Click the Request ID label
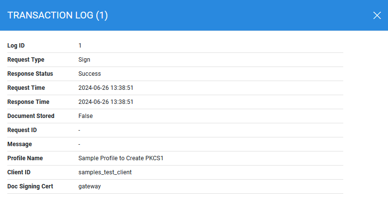Viewport: 388px width, 201px height. tap(22, 130)
